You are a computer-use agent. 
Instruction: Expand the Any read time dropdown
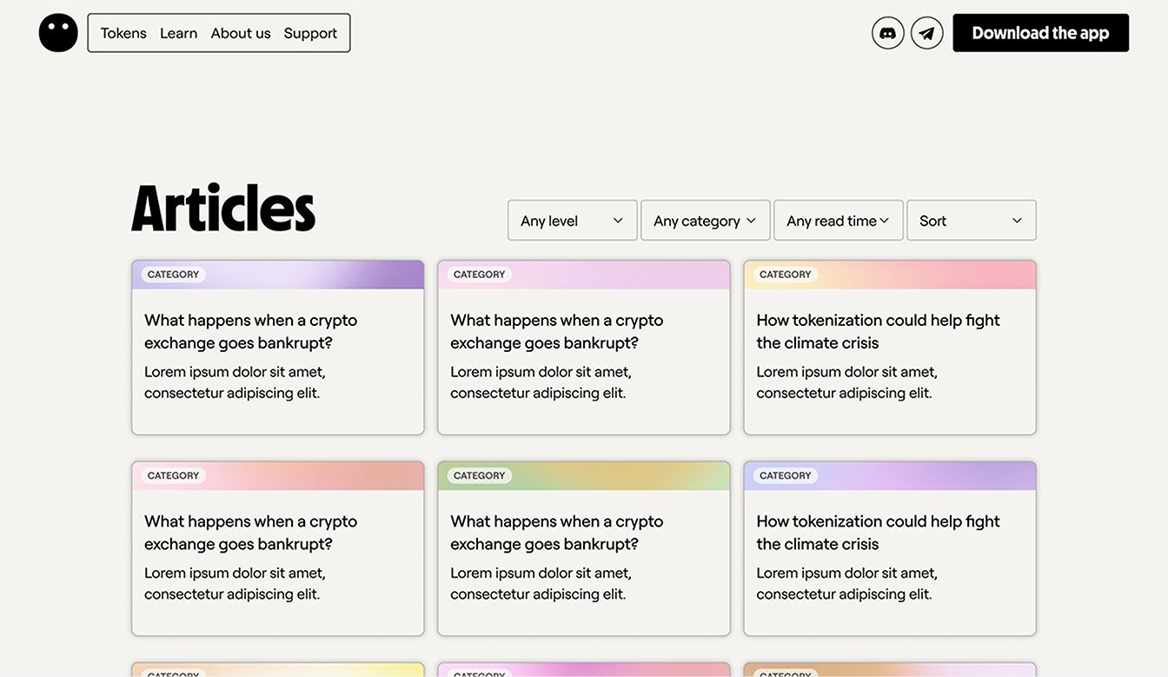click(838, 221)
